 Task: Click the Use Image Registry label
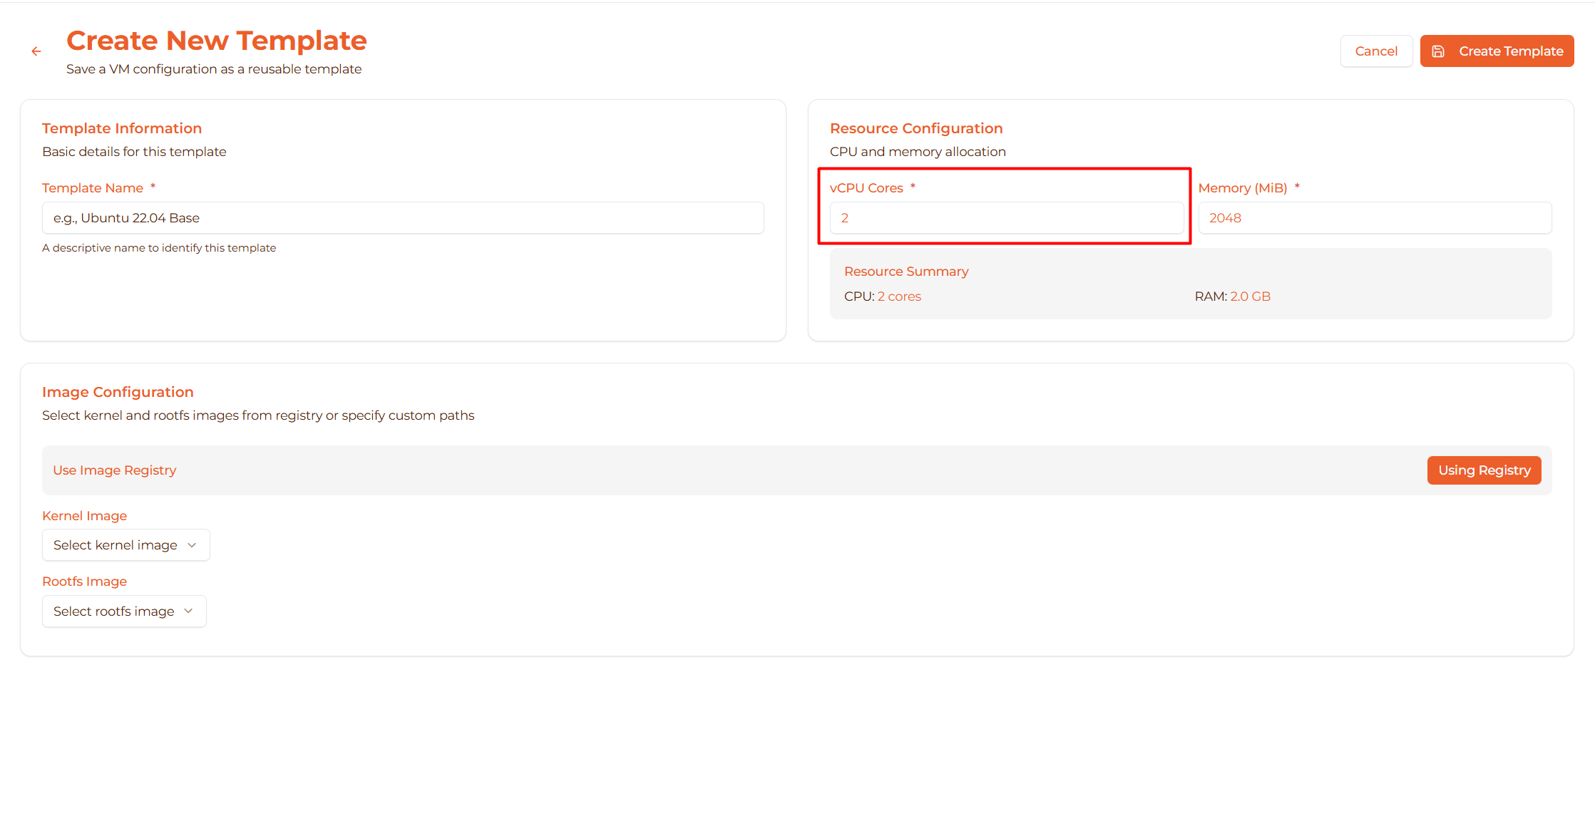tap(114, 470)
